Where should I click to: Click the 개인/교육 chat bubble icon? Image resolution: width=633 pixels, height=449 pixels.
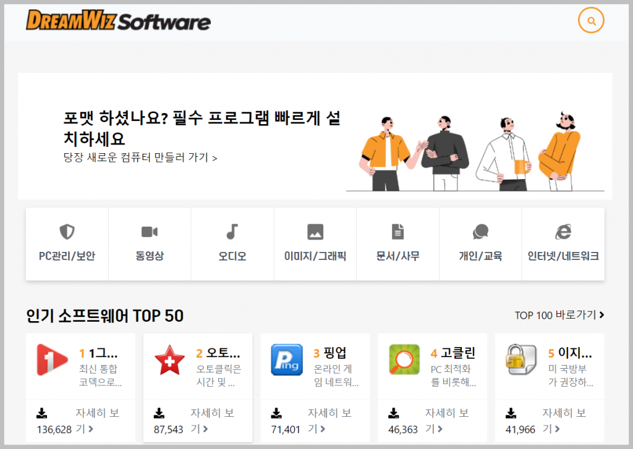[x=480, y=232]
